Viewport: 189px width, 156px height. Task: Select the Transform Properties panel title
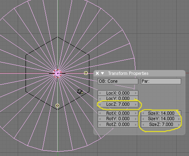[128, 73]
